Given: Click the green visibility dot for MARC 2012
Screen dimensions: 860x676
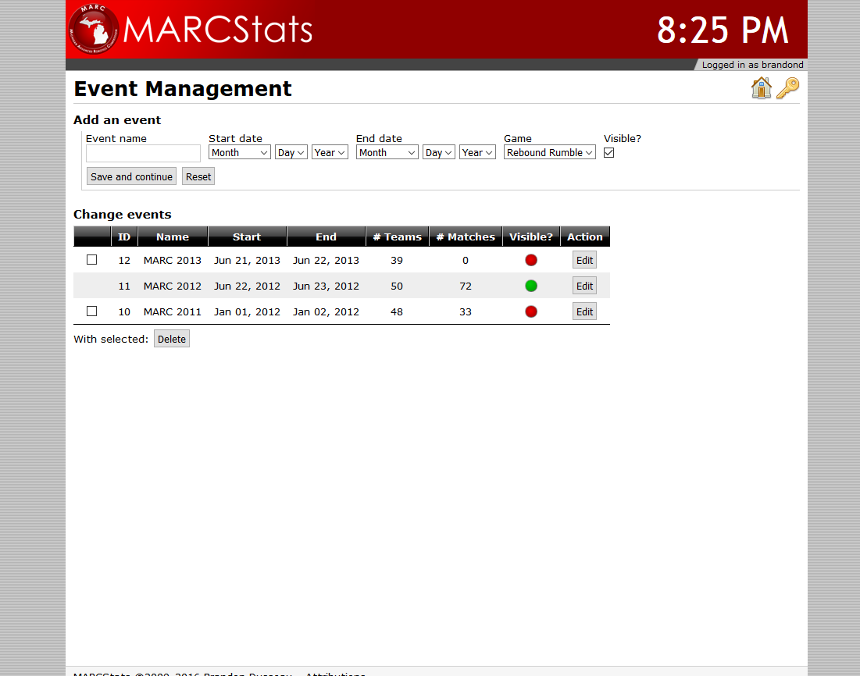Looking at the screenshot, I should click(531, 286).
